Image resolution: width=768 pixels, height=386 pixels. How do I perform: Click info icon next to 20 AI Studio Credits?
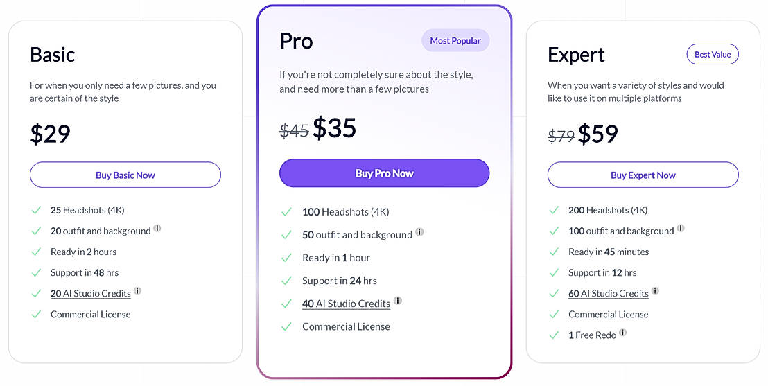pos(137,291)
